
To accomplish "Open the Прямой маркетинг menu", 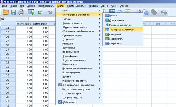I will pyautogui.click(x=77, y=6).
